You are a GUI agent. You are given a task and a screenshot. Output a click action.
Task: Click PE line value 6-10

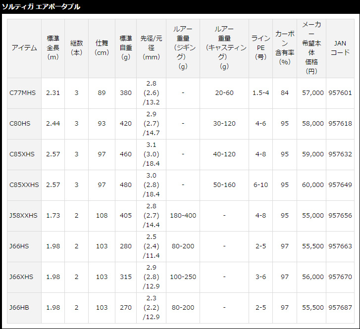tap(260, 185)
